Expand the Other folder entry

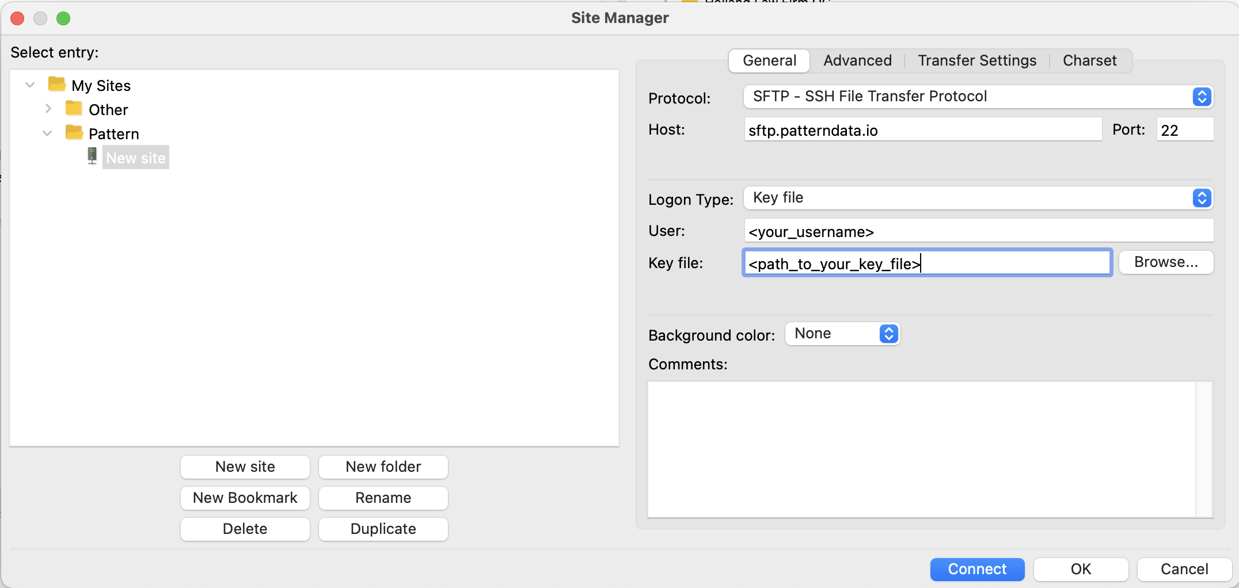(x=48, y=108)
